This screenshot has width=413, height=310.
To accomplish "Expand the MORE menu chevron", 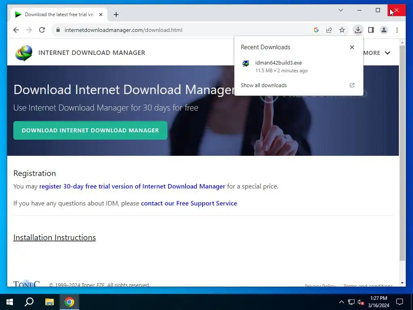I will pyautogui.click(x=388, y=53).
